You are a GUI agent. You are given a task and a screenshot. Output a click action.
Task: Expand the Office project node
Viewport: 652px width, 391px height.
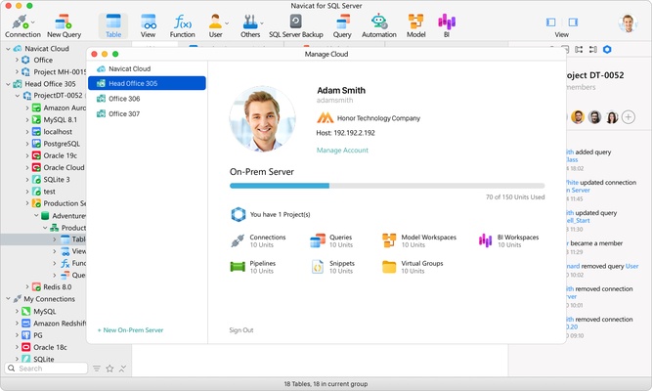point(17,60)
